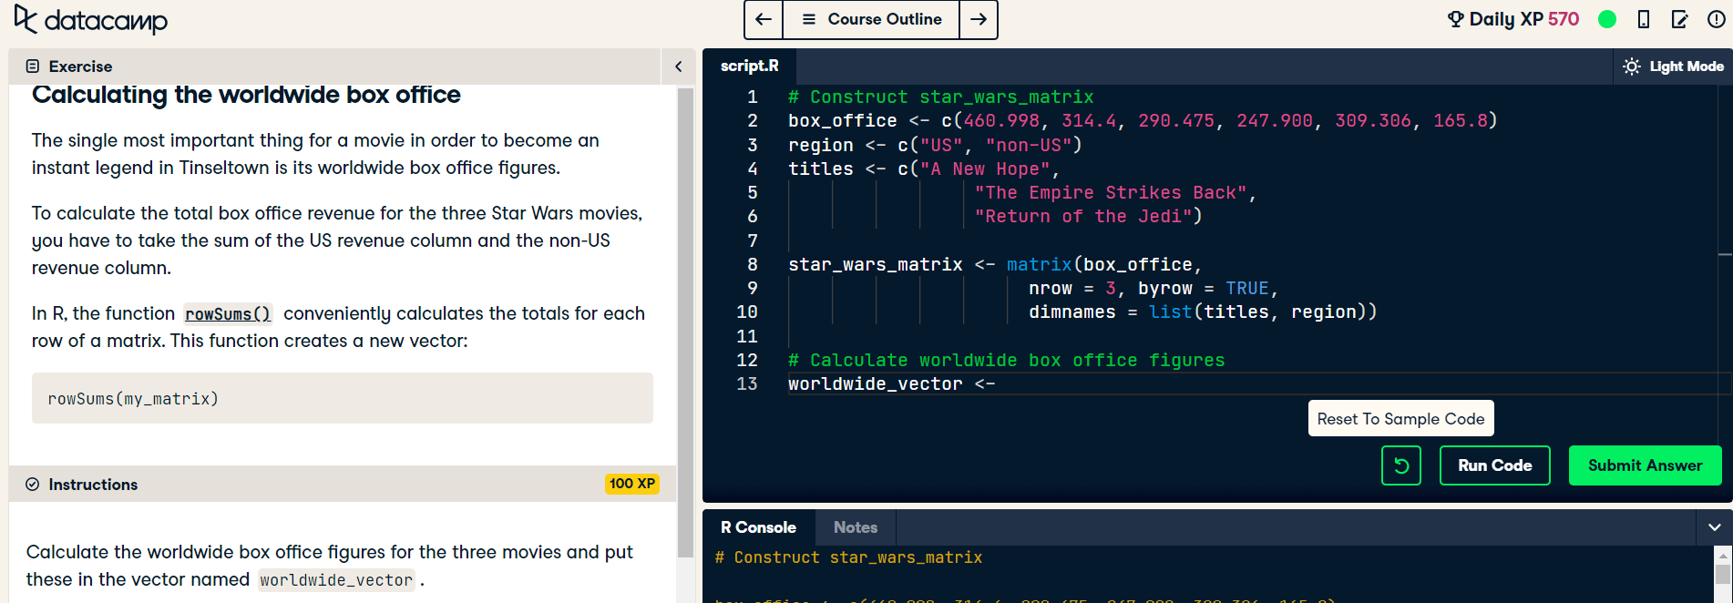Select the R Console tab
1733x603 pixels.
[x=758, y=527]
